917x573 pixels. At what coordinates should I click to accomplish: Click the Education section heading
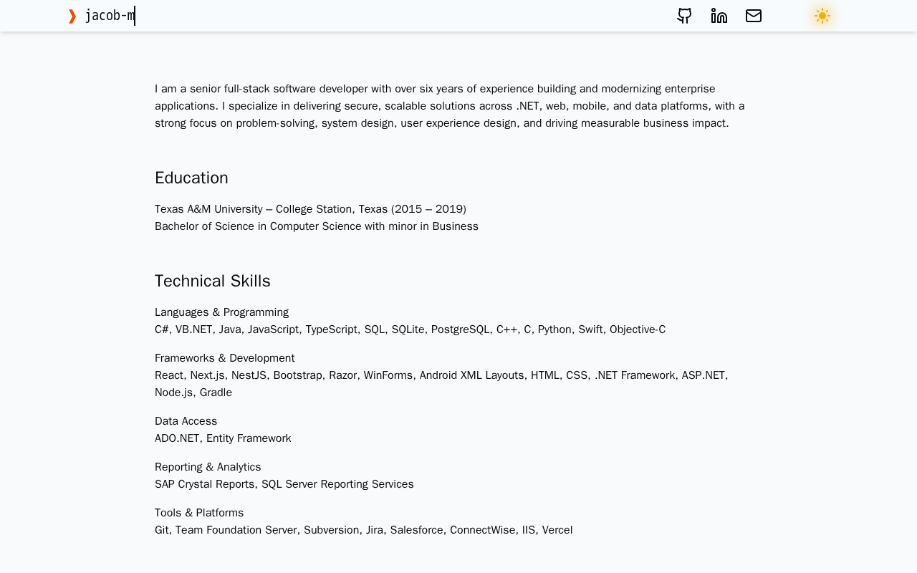pos(191,178)
